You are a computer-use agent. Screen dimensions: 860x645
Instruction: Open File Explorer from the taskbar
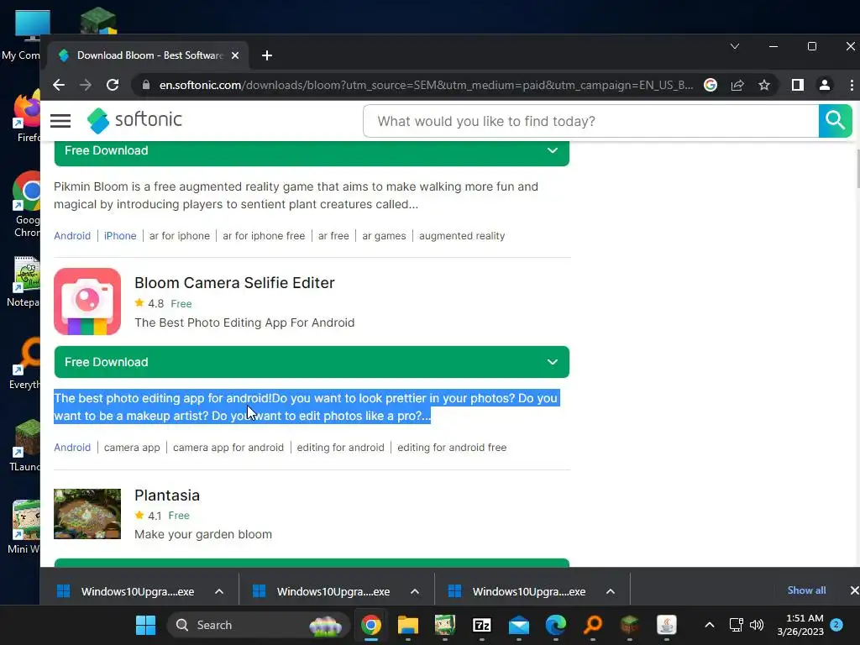[x=407, y=625]
